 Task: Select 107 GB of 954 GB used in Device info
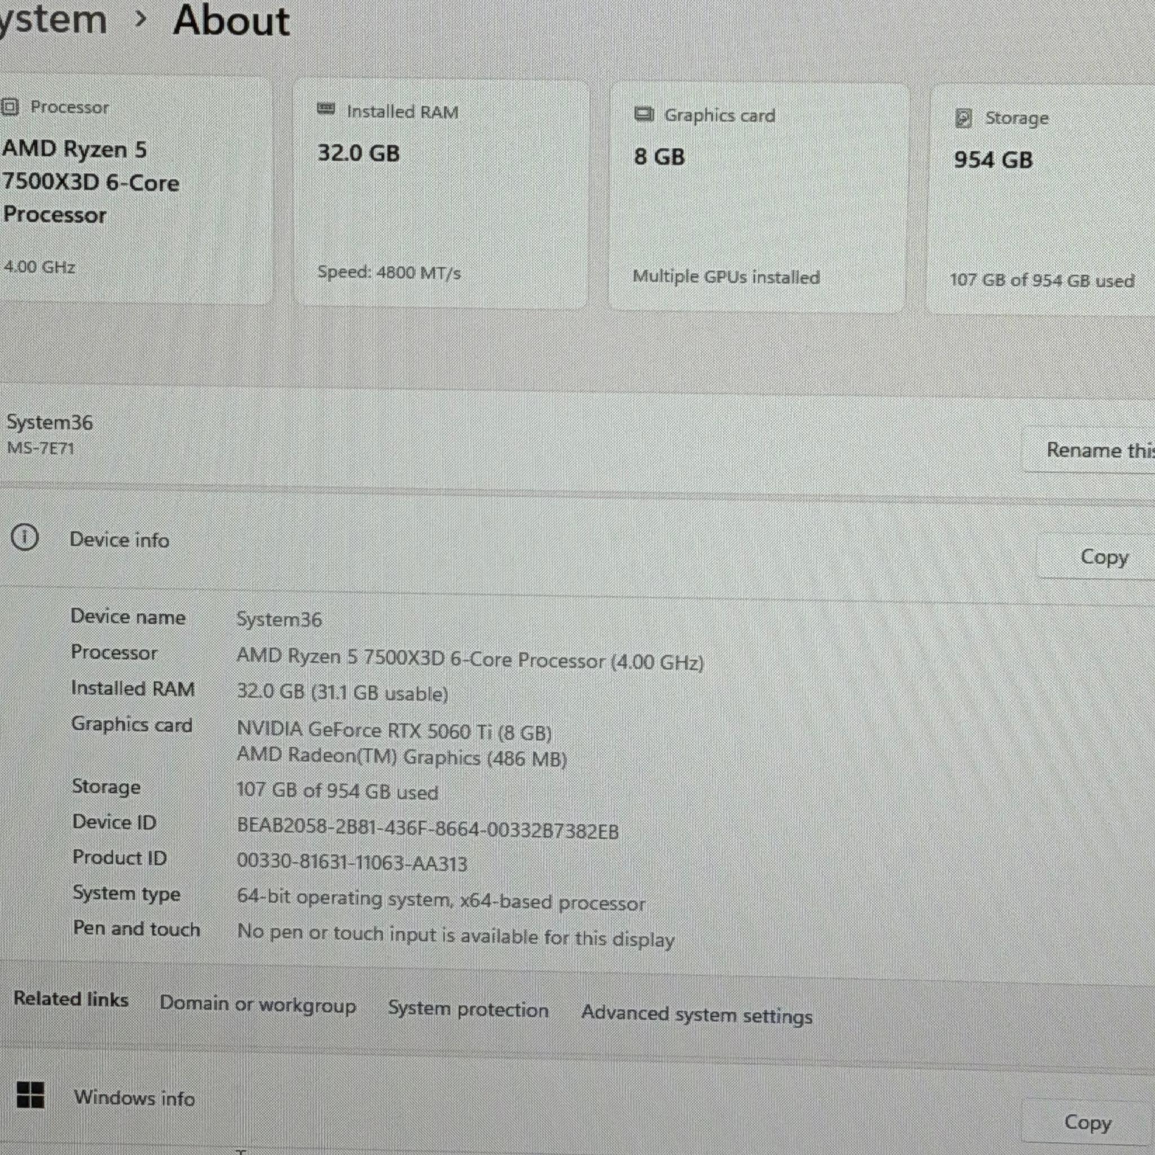pos(337,791)
